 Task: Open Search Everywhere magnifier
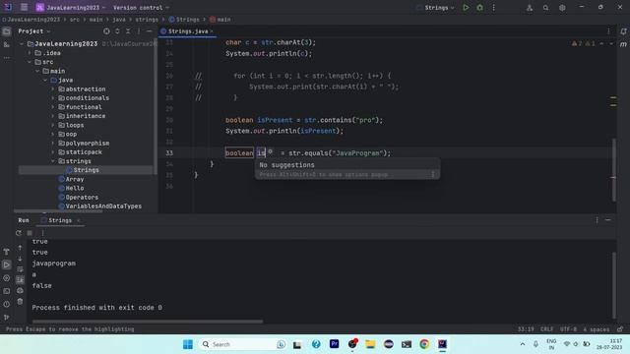pyautogui.click(x=545, y=8)
